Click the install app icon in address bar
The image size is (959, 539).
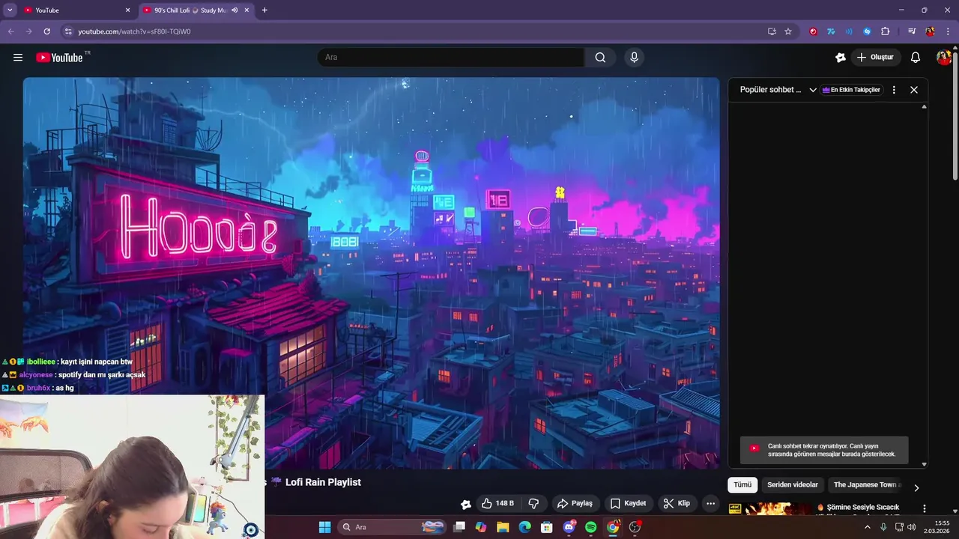pyautogui.click(x=772, y=31)
